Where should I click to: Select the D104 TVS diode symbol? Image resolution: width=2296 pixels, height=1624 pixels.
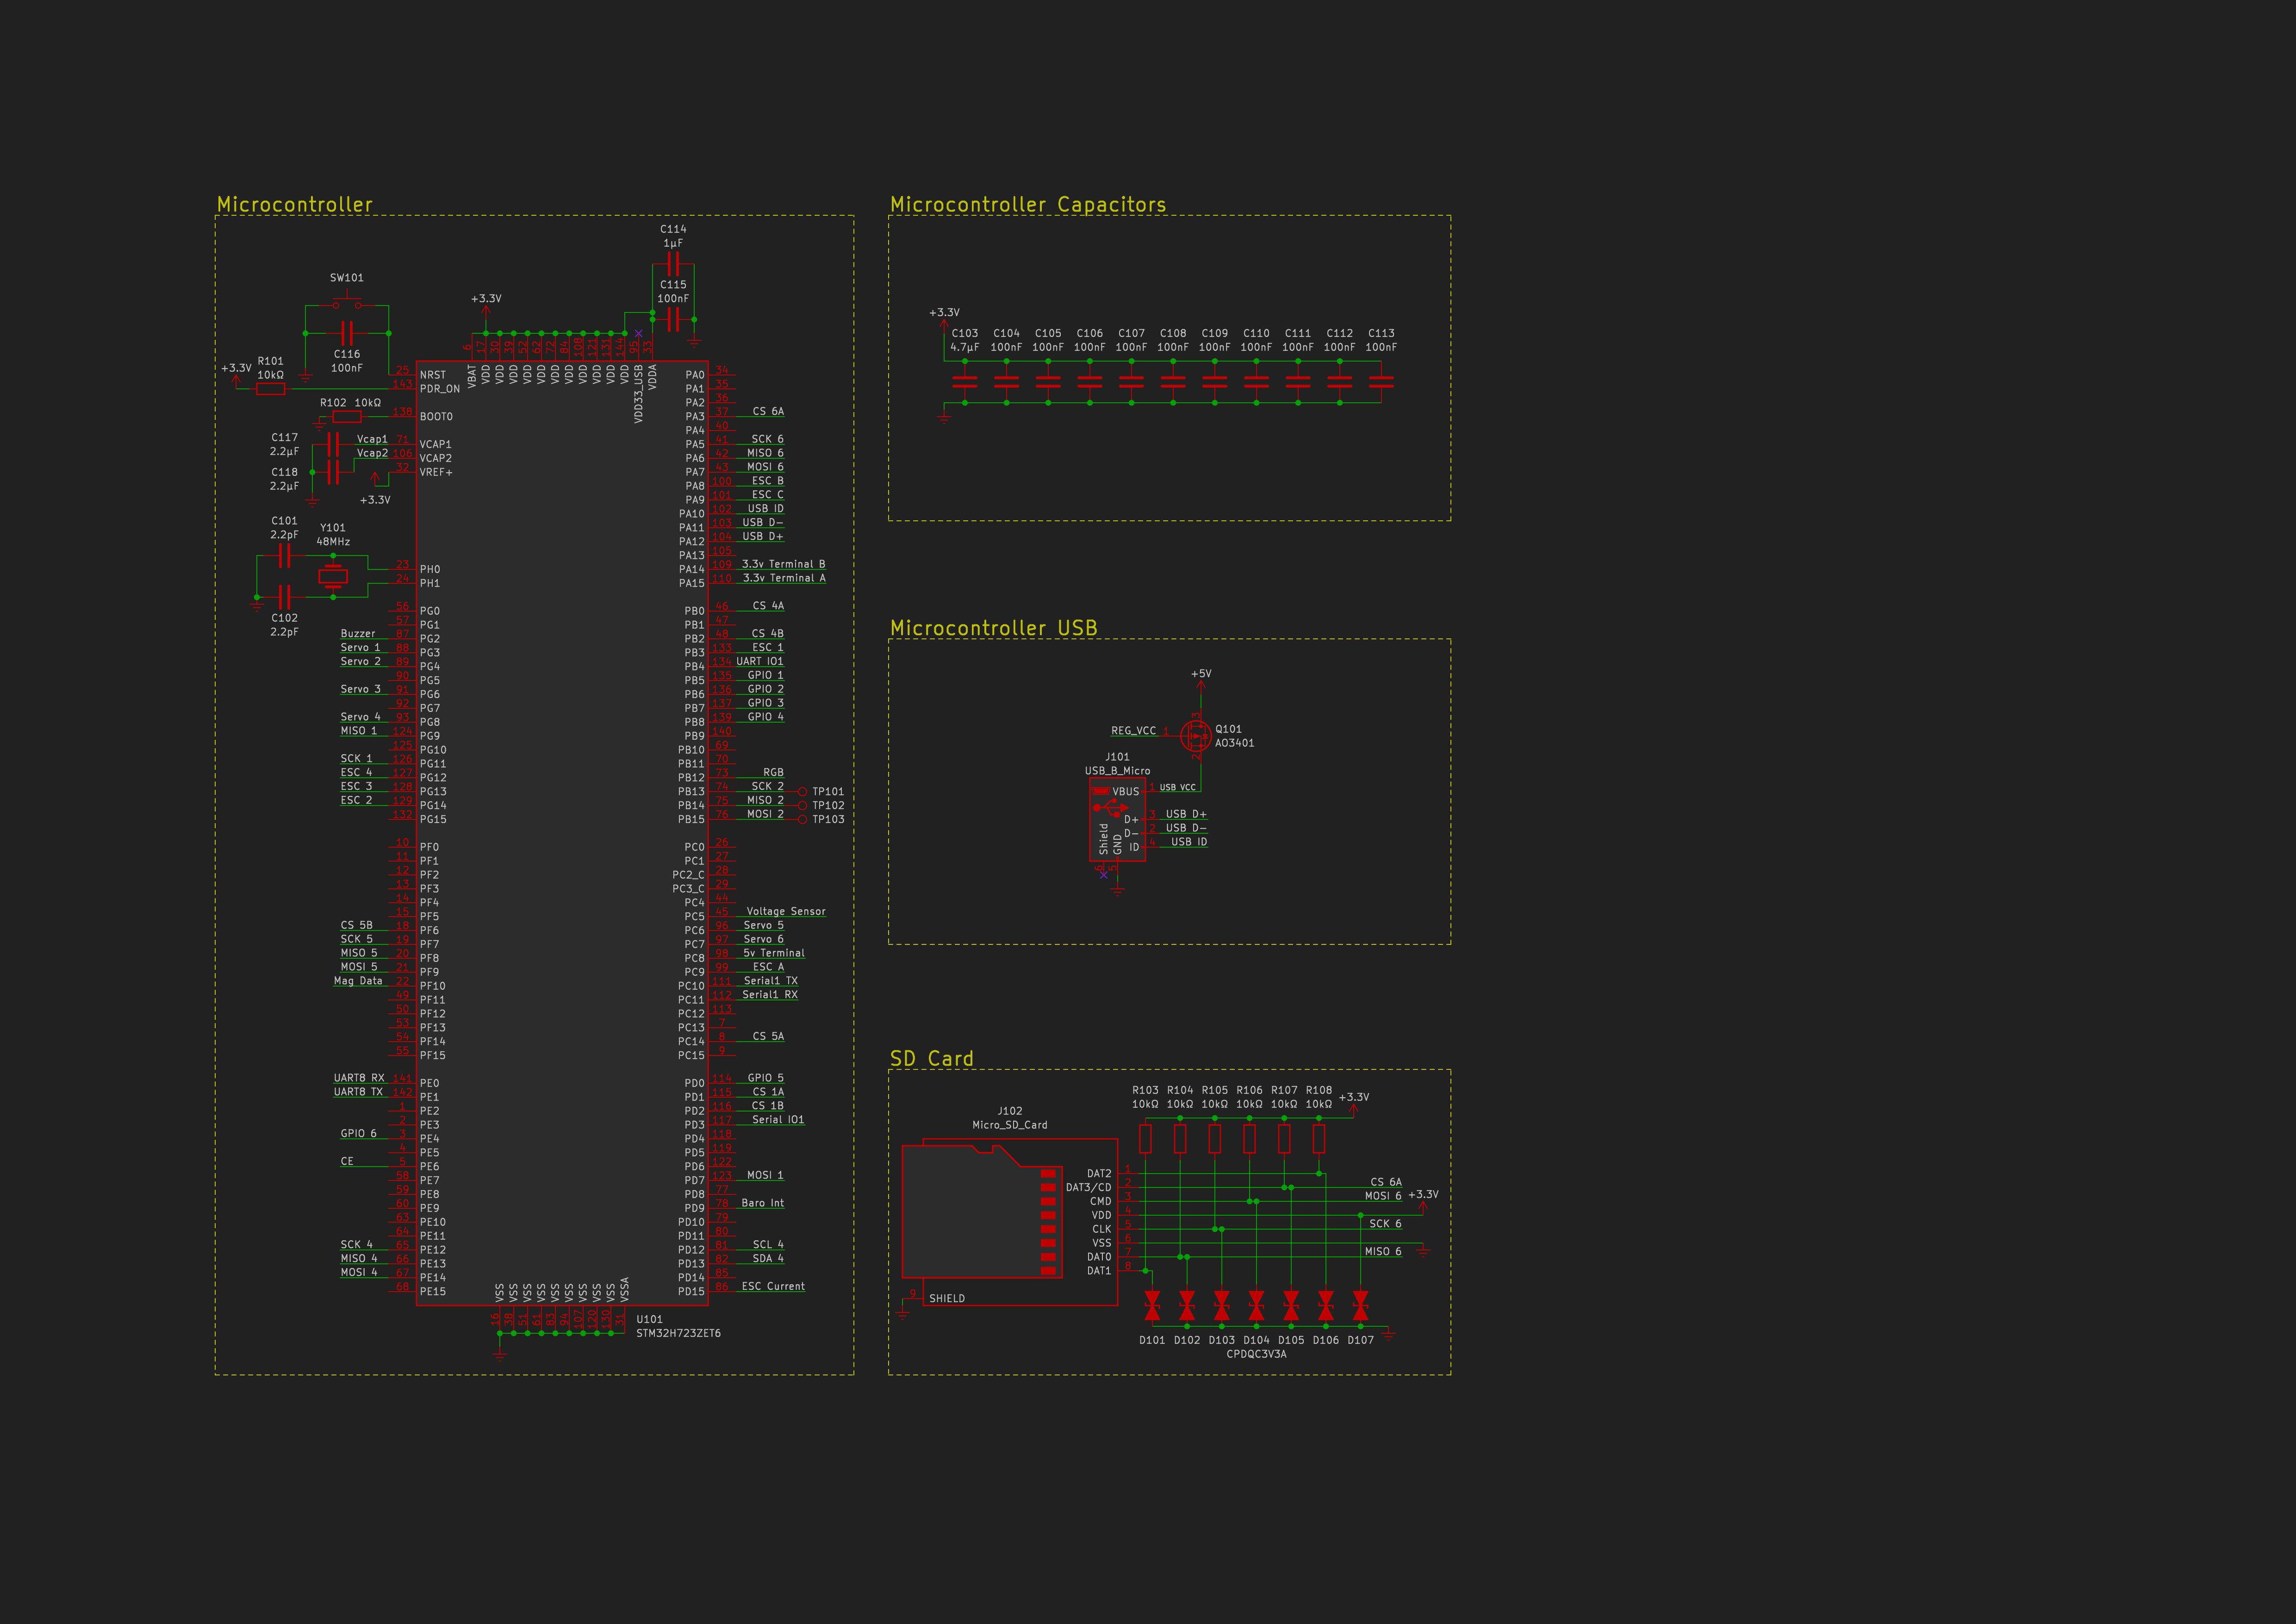coord(1256,1306)
